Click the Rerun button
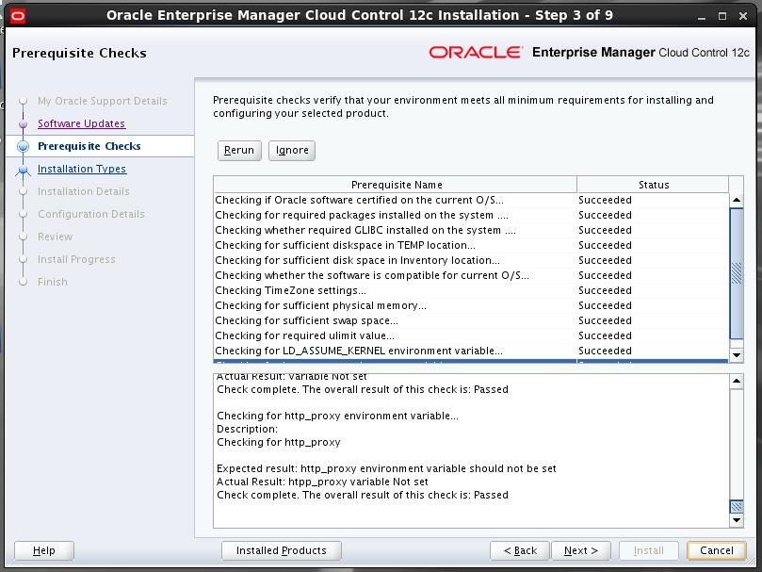Screen dimensions: 762x572 (239, 150)
